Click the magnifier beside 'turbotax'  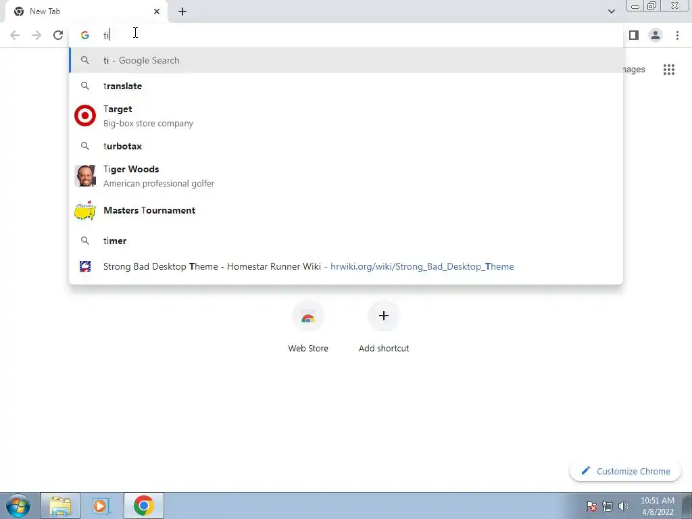(x=85, y=146)
